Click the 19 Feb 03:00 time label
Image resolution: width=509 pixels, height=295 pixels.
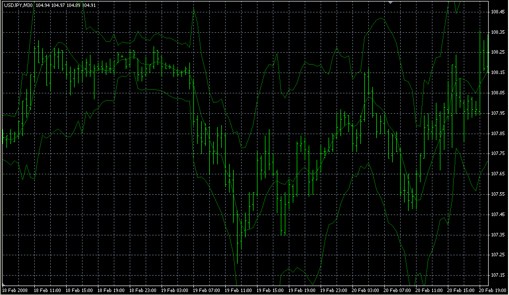[x=174, y=291]
